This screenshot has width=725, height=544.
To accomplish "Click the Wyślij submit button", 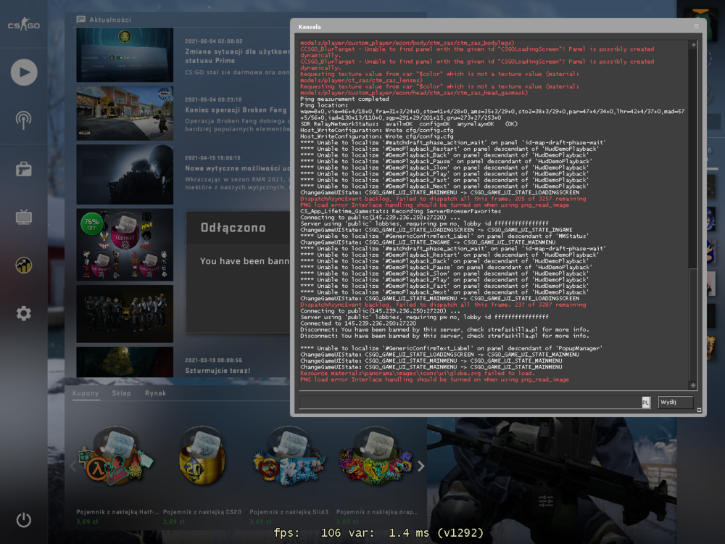I will point(676,402).
